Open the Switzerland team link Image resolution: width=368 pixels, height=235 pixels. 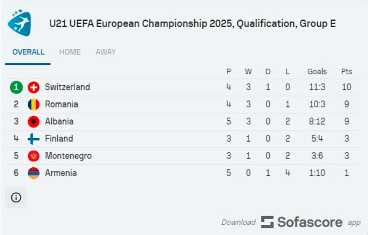pyautogui.click(x=67, y=87)
